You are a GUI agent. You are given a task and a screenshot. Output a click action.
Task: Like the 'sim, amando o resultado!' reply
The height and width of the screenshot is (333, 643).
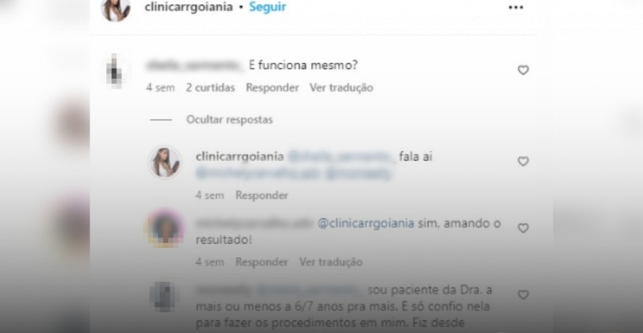tap(523, 228)
